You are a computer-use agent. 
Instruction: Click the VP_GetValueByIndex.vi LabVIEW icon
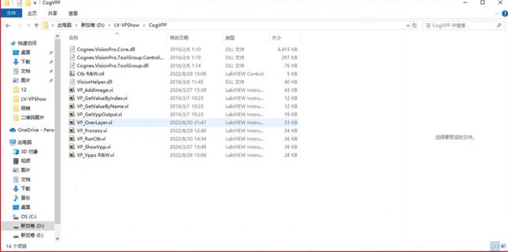[72, 98]
